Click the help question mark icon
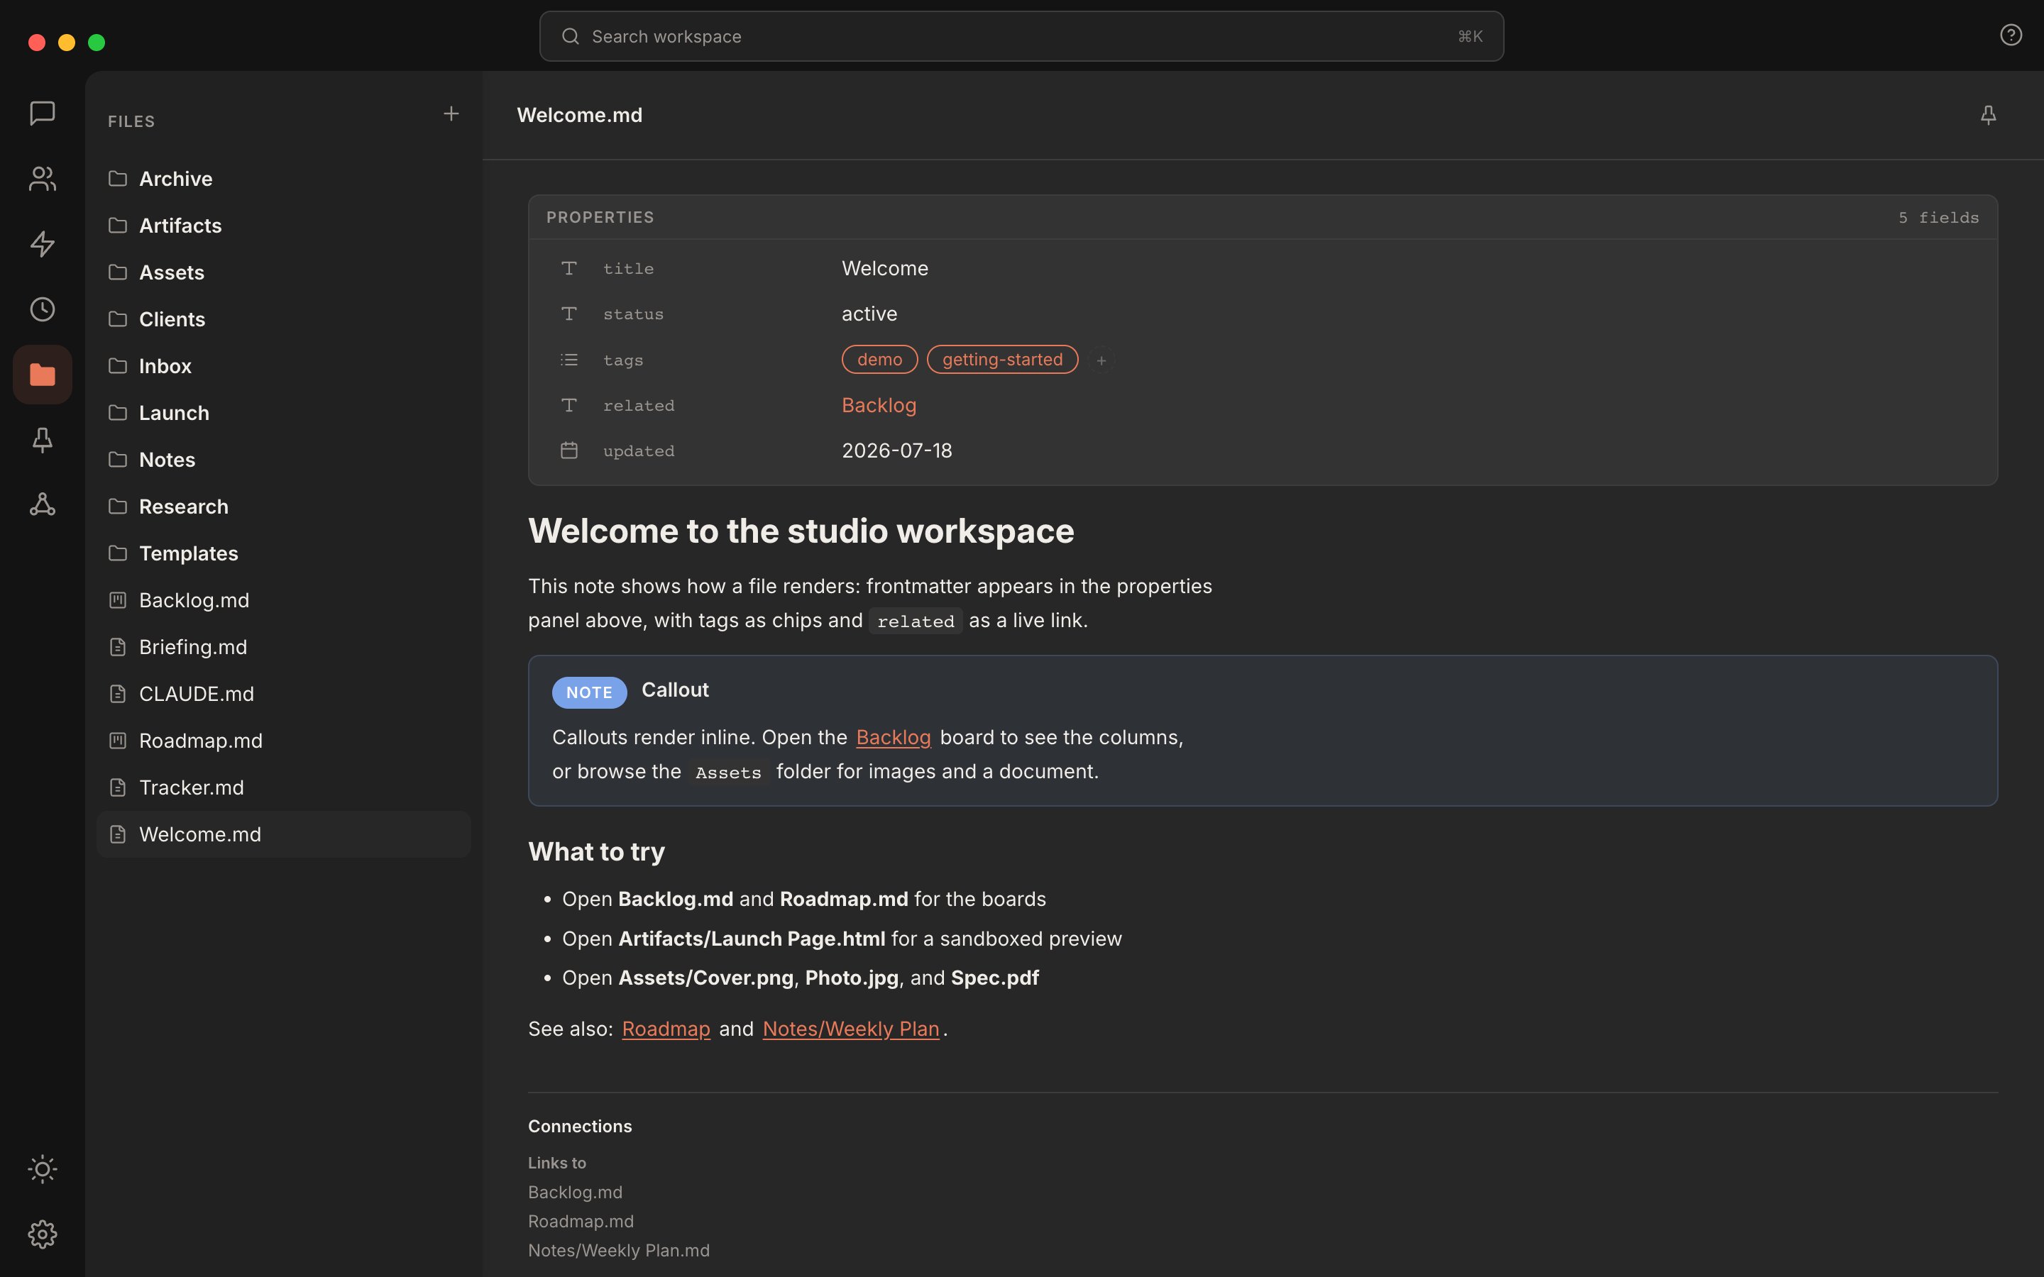Viewport: 2044px width, 1277px height. coord(2010,35)
